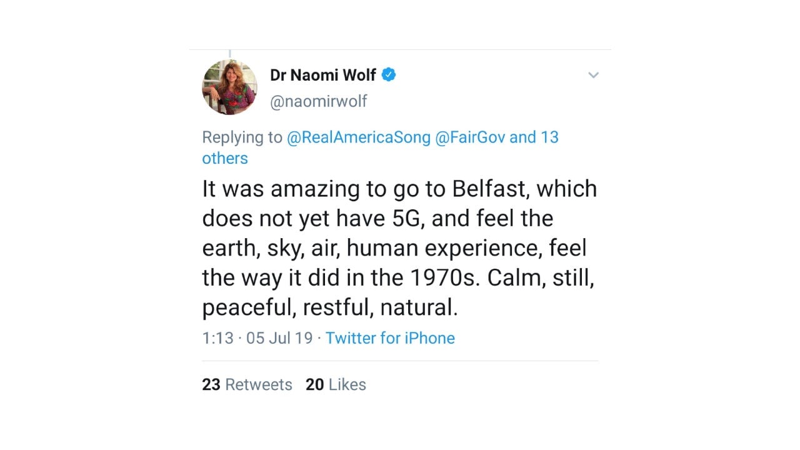Image resolution: width=800 pixels, height=450 pixels.
Task: Click the blue verified badge icon
Action: pos(389,76)
